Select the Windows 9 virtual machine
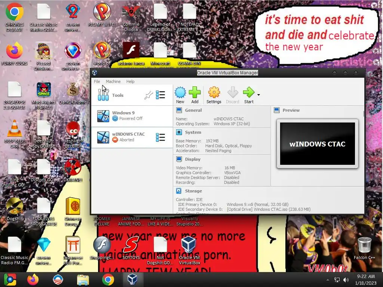This screenshot has height=287, width=383. pyautogui.click(x=132, y=116)
